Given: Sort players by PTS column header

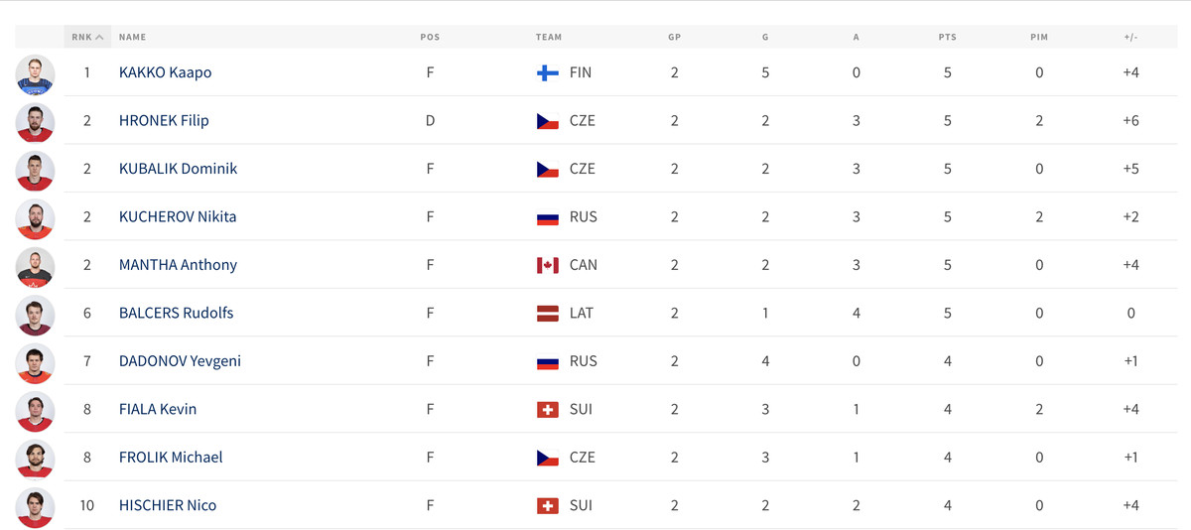Looking at the screenshot, I should click(x=947, y=37).
